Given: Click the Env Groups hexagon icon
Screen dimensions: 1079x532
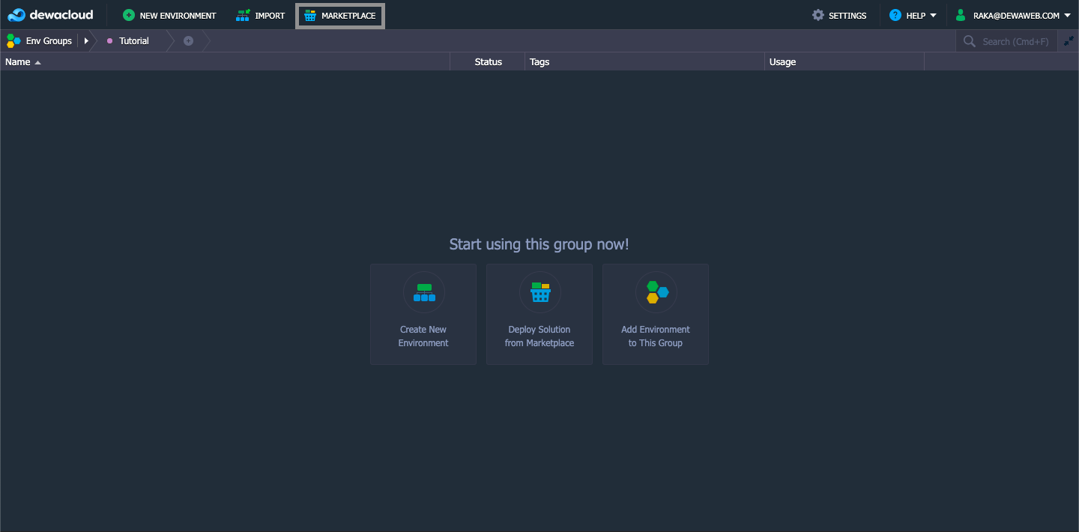Looking at the screenshot, I should (13, 40).
